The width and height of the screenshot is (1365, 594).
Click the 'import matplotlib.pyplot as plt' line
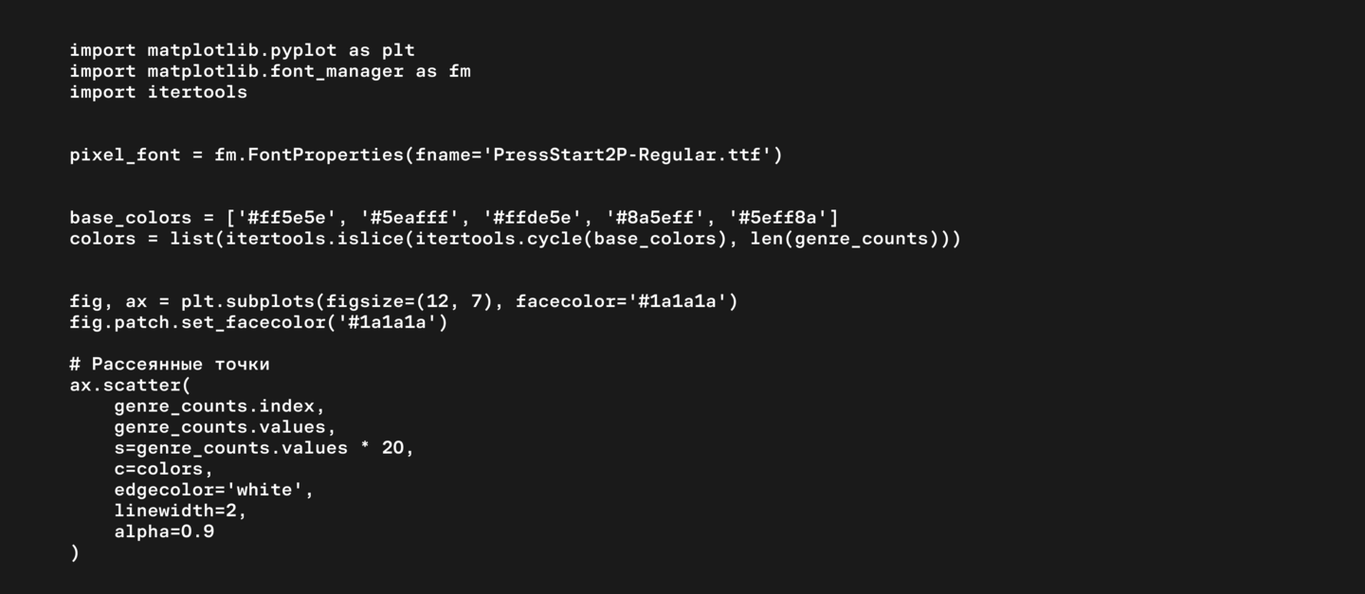pos(242,50)
